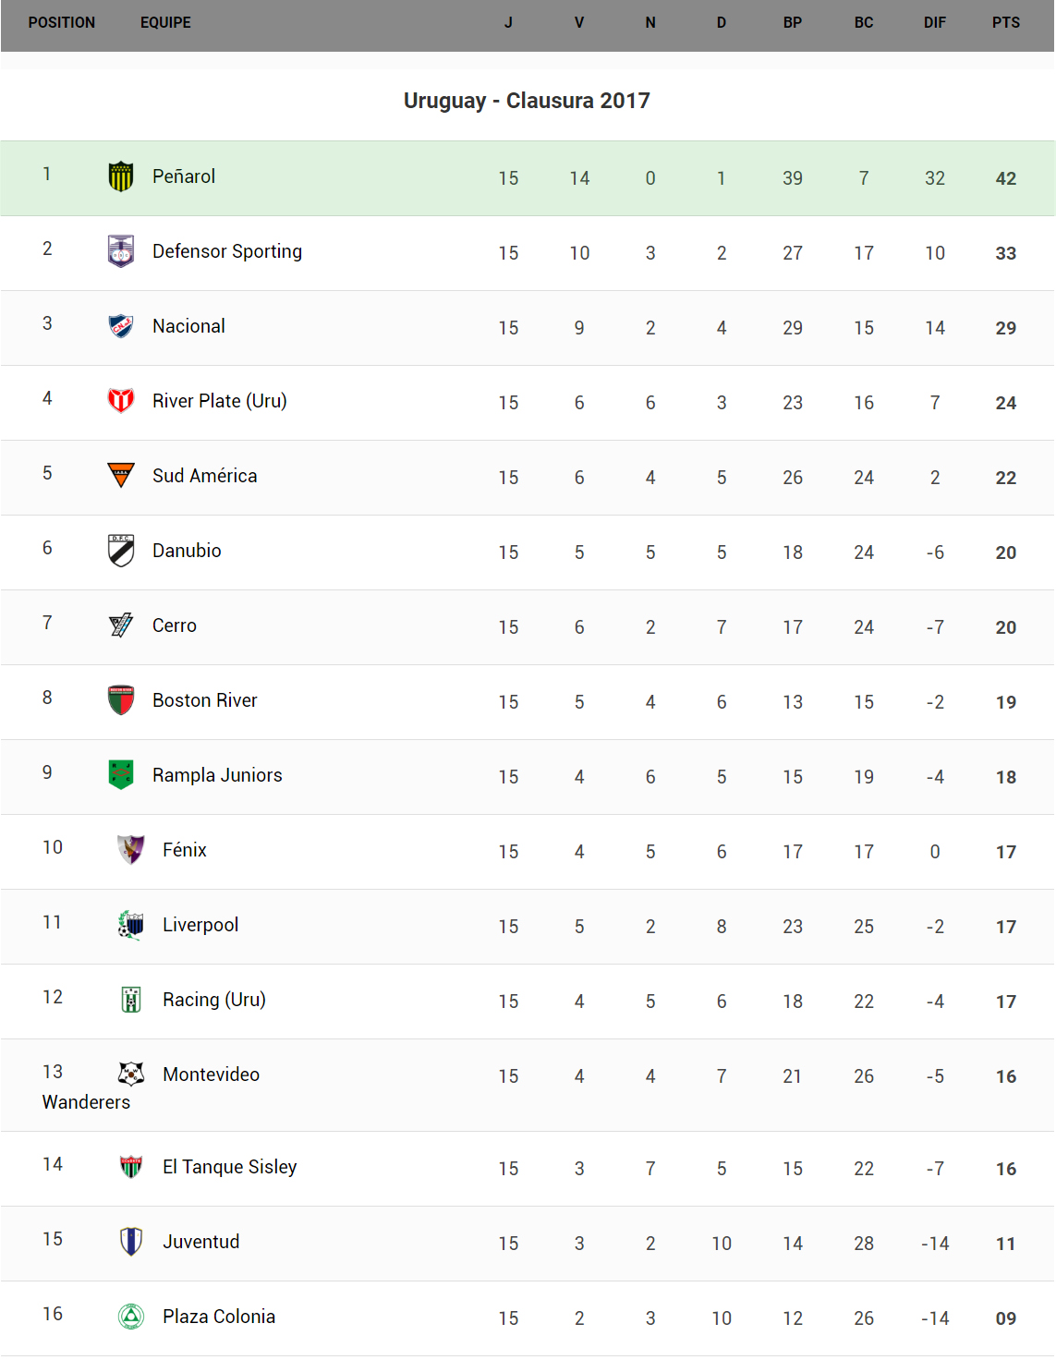
Task: Click the DIF column header
Action: coord(934,22)
